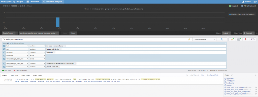This screenshot has width=258, height=97.
Task: Click the Snapshot camera icon
Action: tap(230, 6)
